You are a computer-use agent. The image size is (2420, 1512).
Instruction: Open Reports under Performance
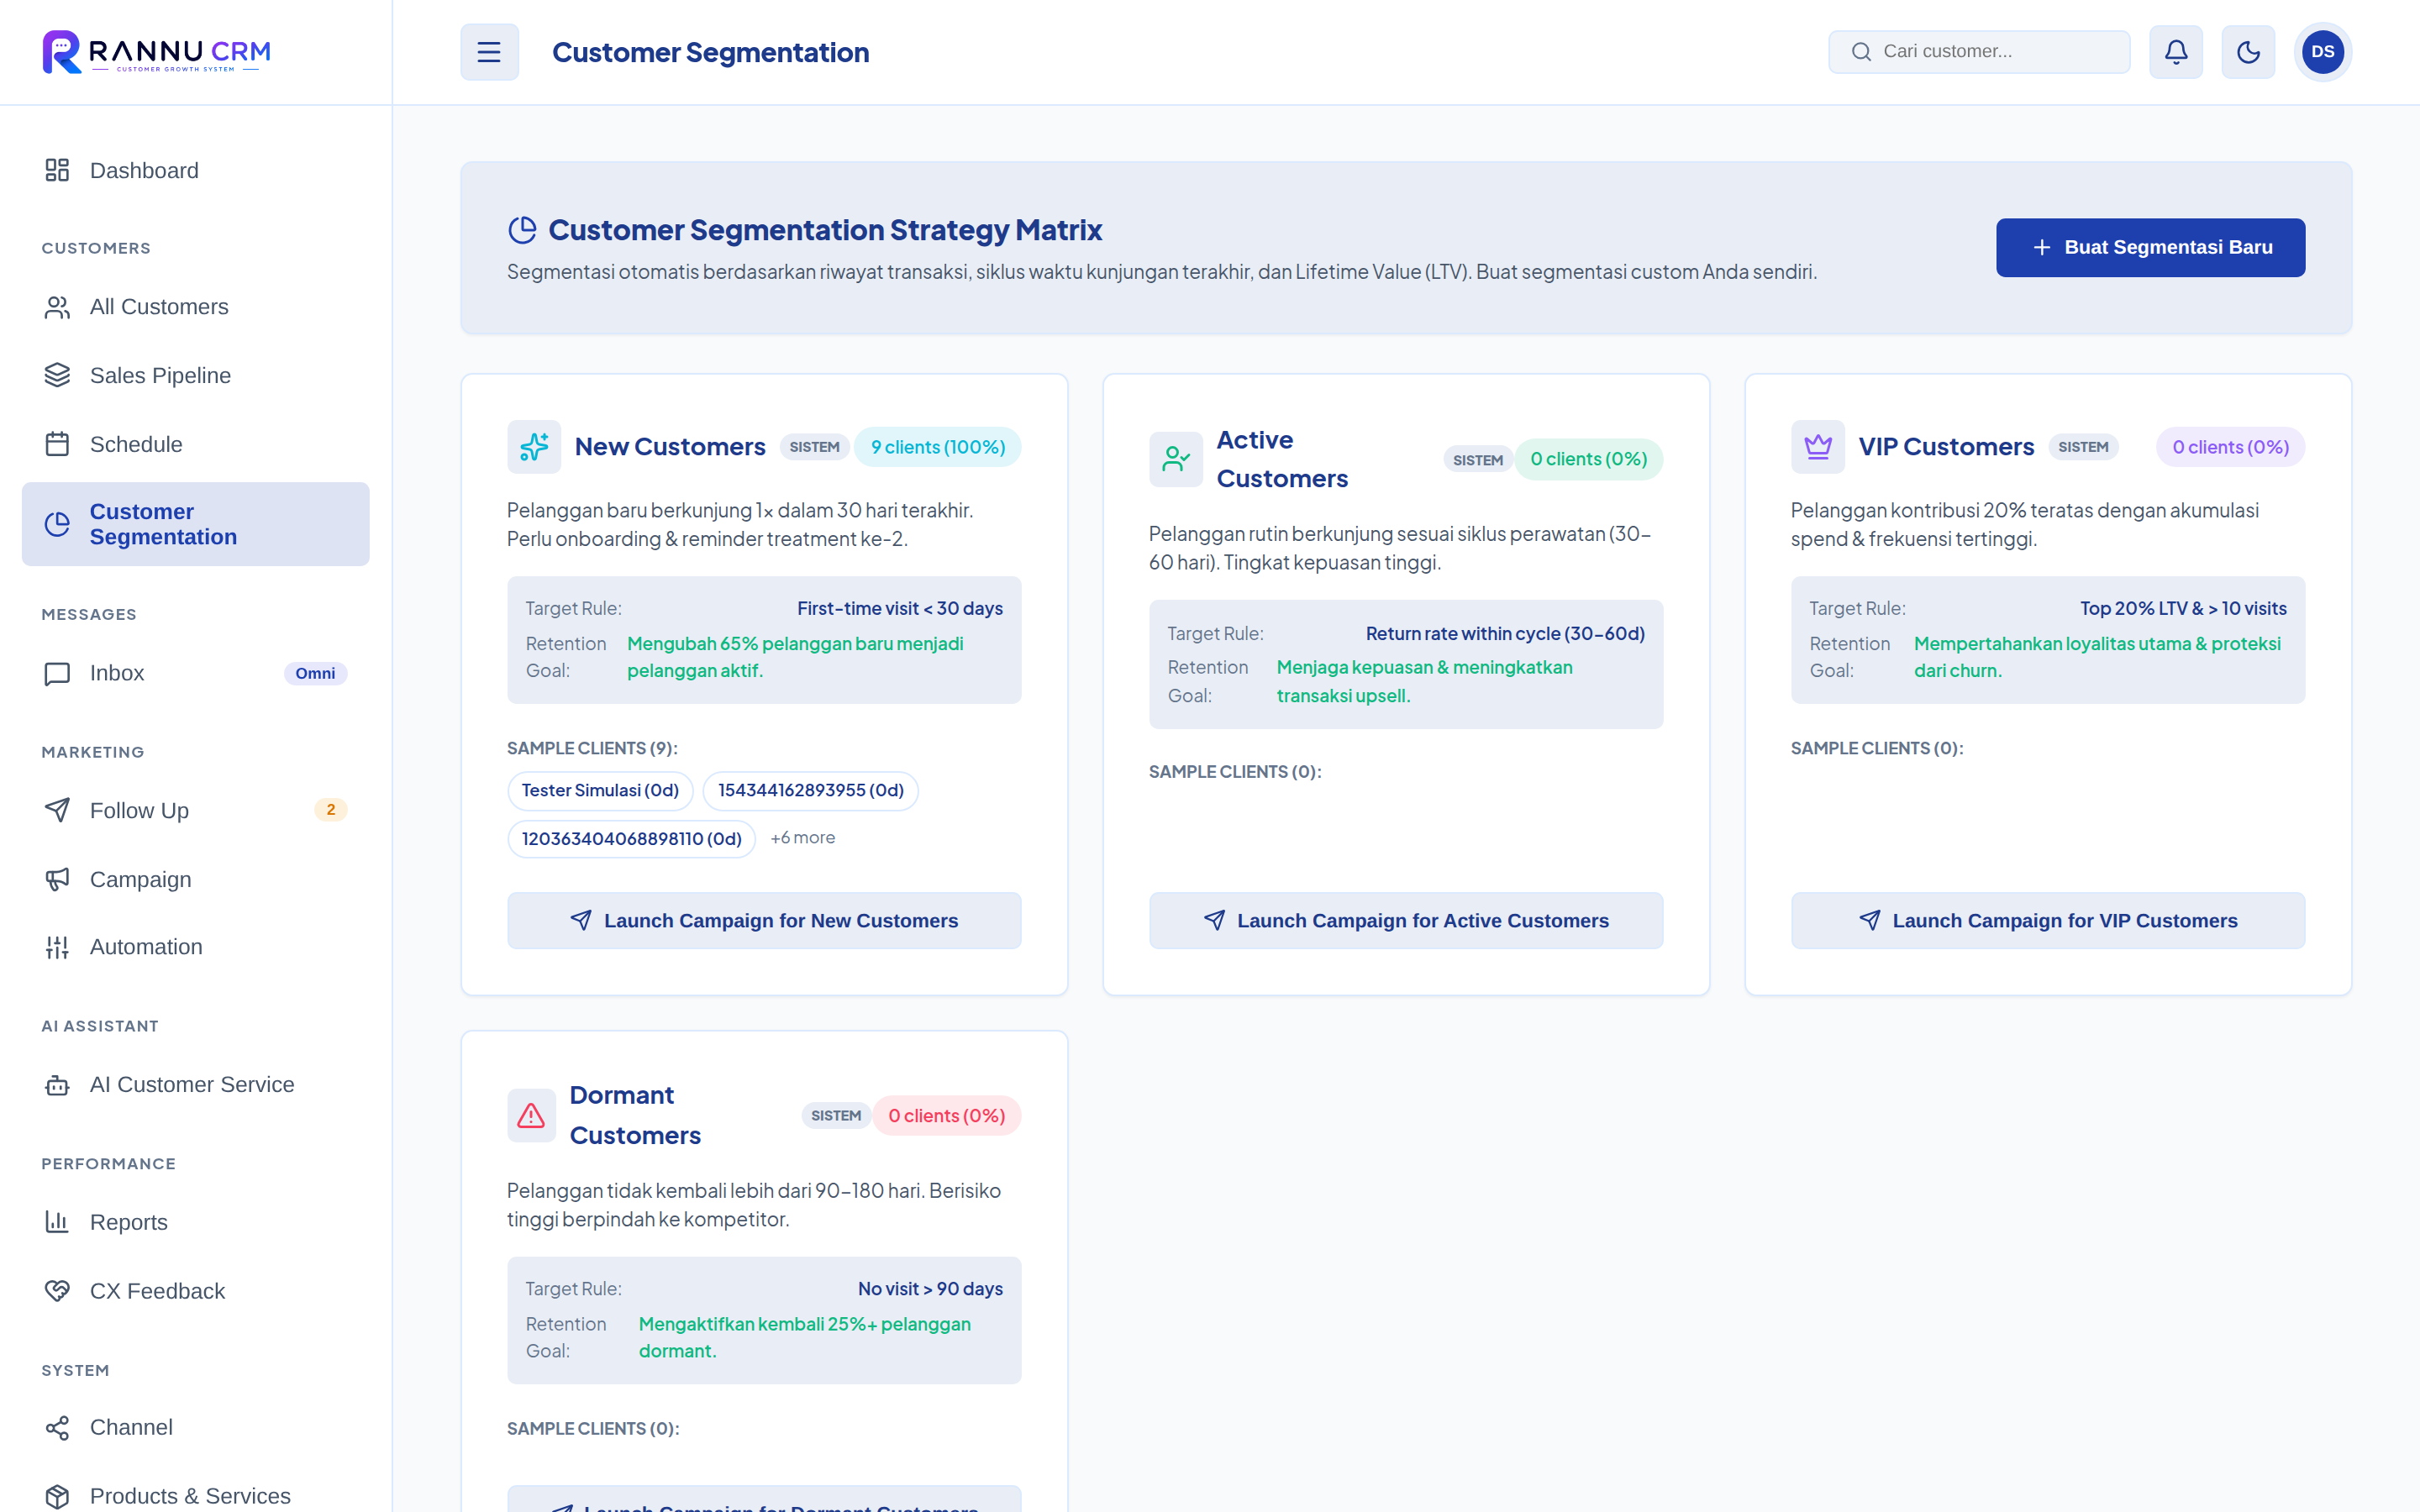pyautogui.click(x=195, y=1222)
